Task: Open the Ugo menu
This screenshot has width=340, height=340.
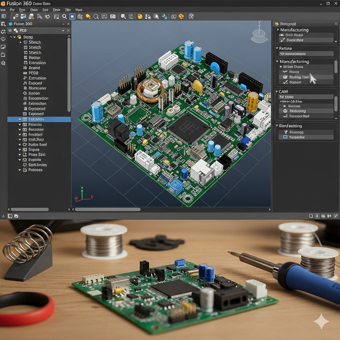Action: [x=79, y=10]
